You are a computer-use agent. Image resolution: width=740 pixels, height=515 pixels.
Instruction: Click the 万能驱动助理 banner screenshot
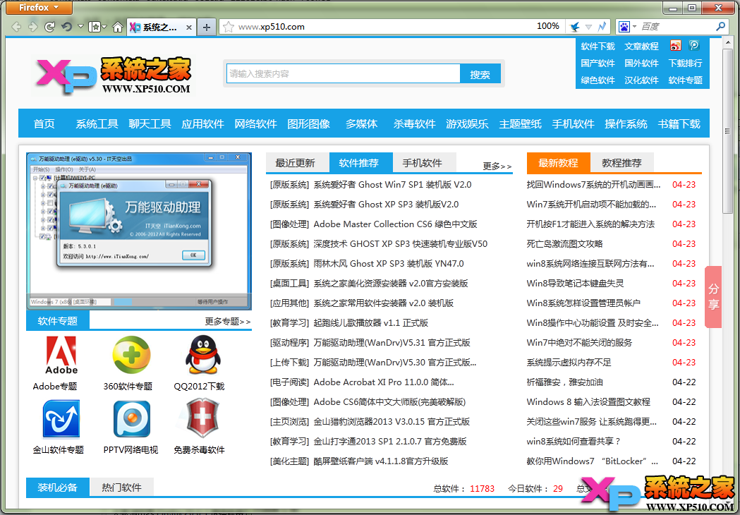coord(139,231)
